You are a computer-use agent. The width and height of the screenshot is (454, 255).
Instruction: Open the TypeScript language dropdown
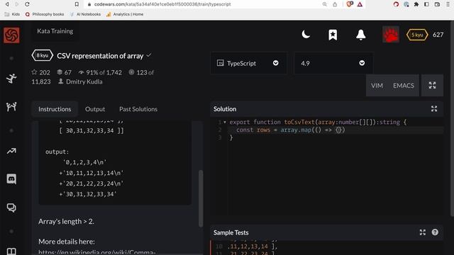click(x=248, y=63)
